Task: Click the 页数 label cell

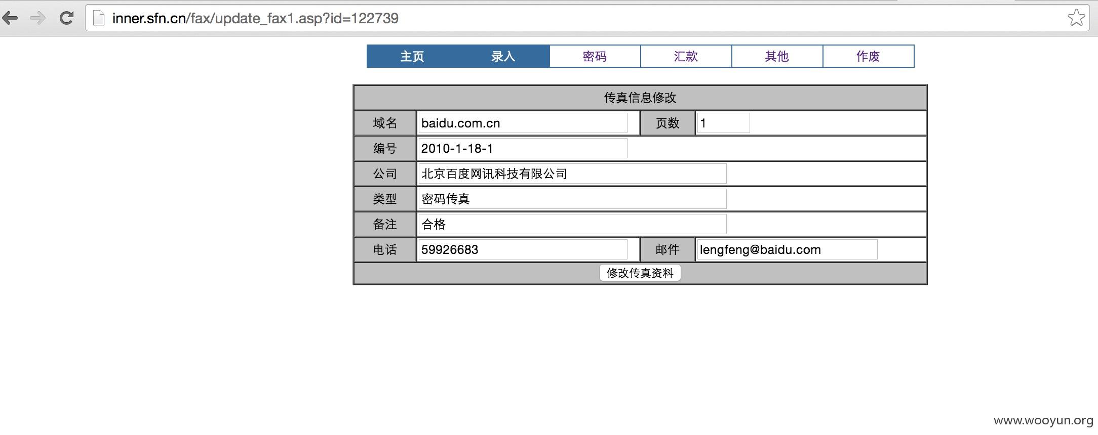Action: click(668, 123)
